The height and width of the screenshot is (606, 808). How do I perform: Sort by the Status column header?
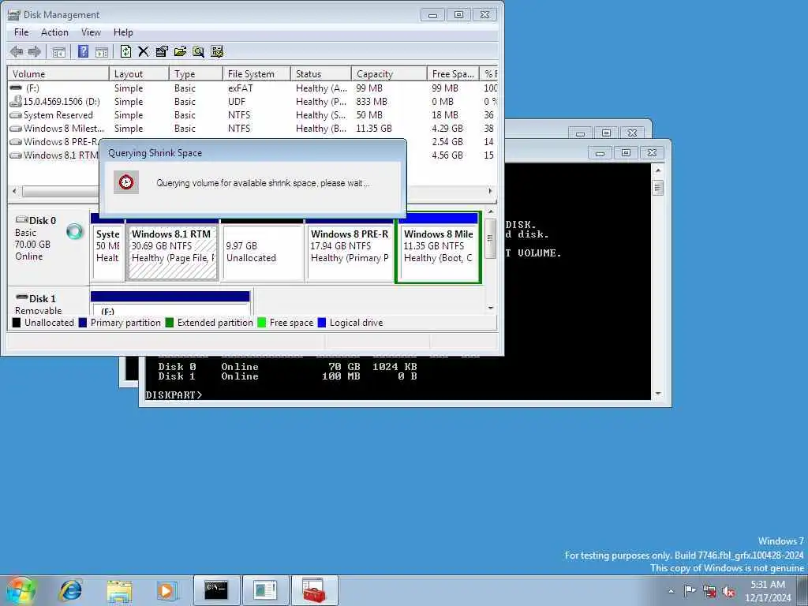click(320, 74)
